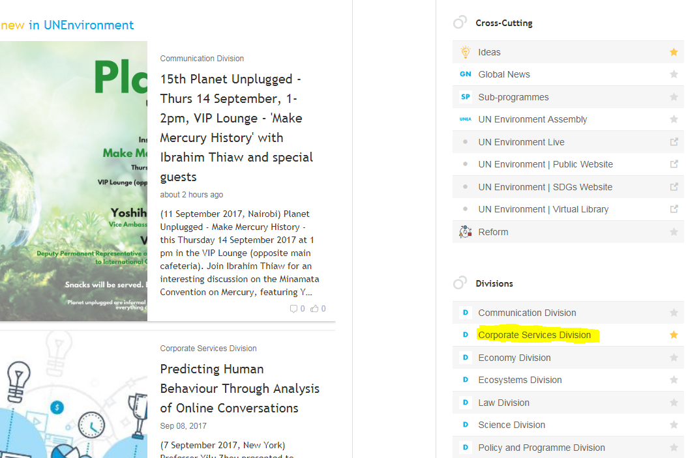Star the UN Environment Assembly entry
The image size is (686, 458).
coord(674,119)
